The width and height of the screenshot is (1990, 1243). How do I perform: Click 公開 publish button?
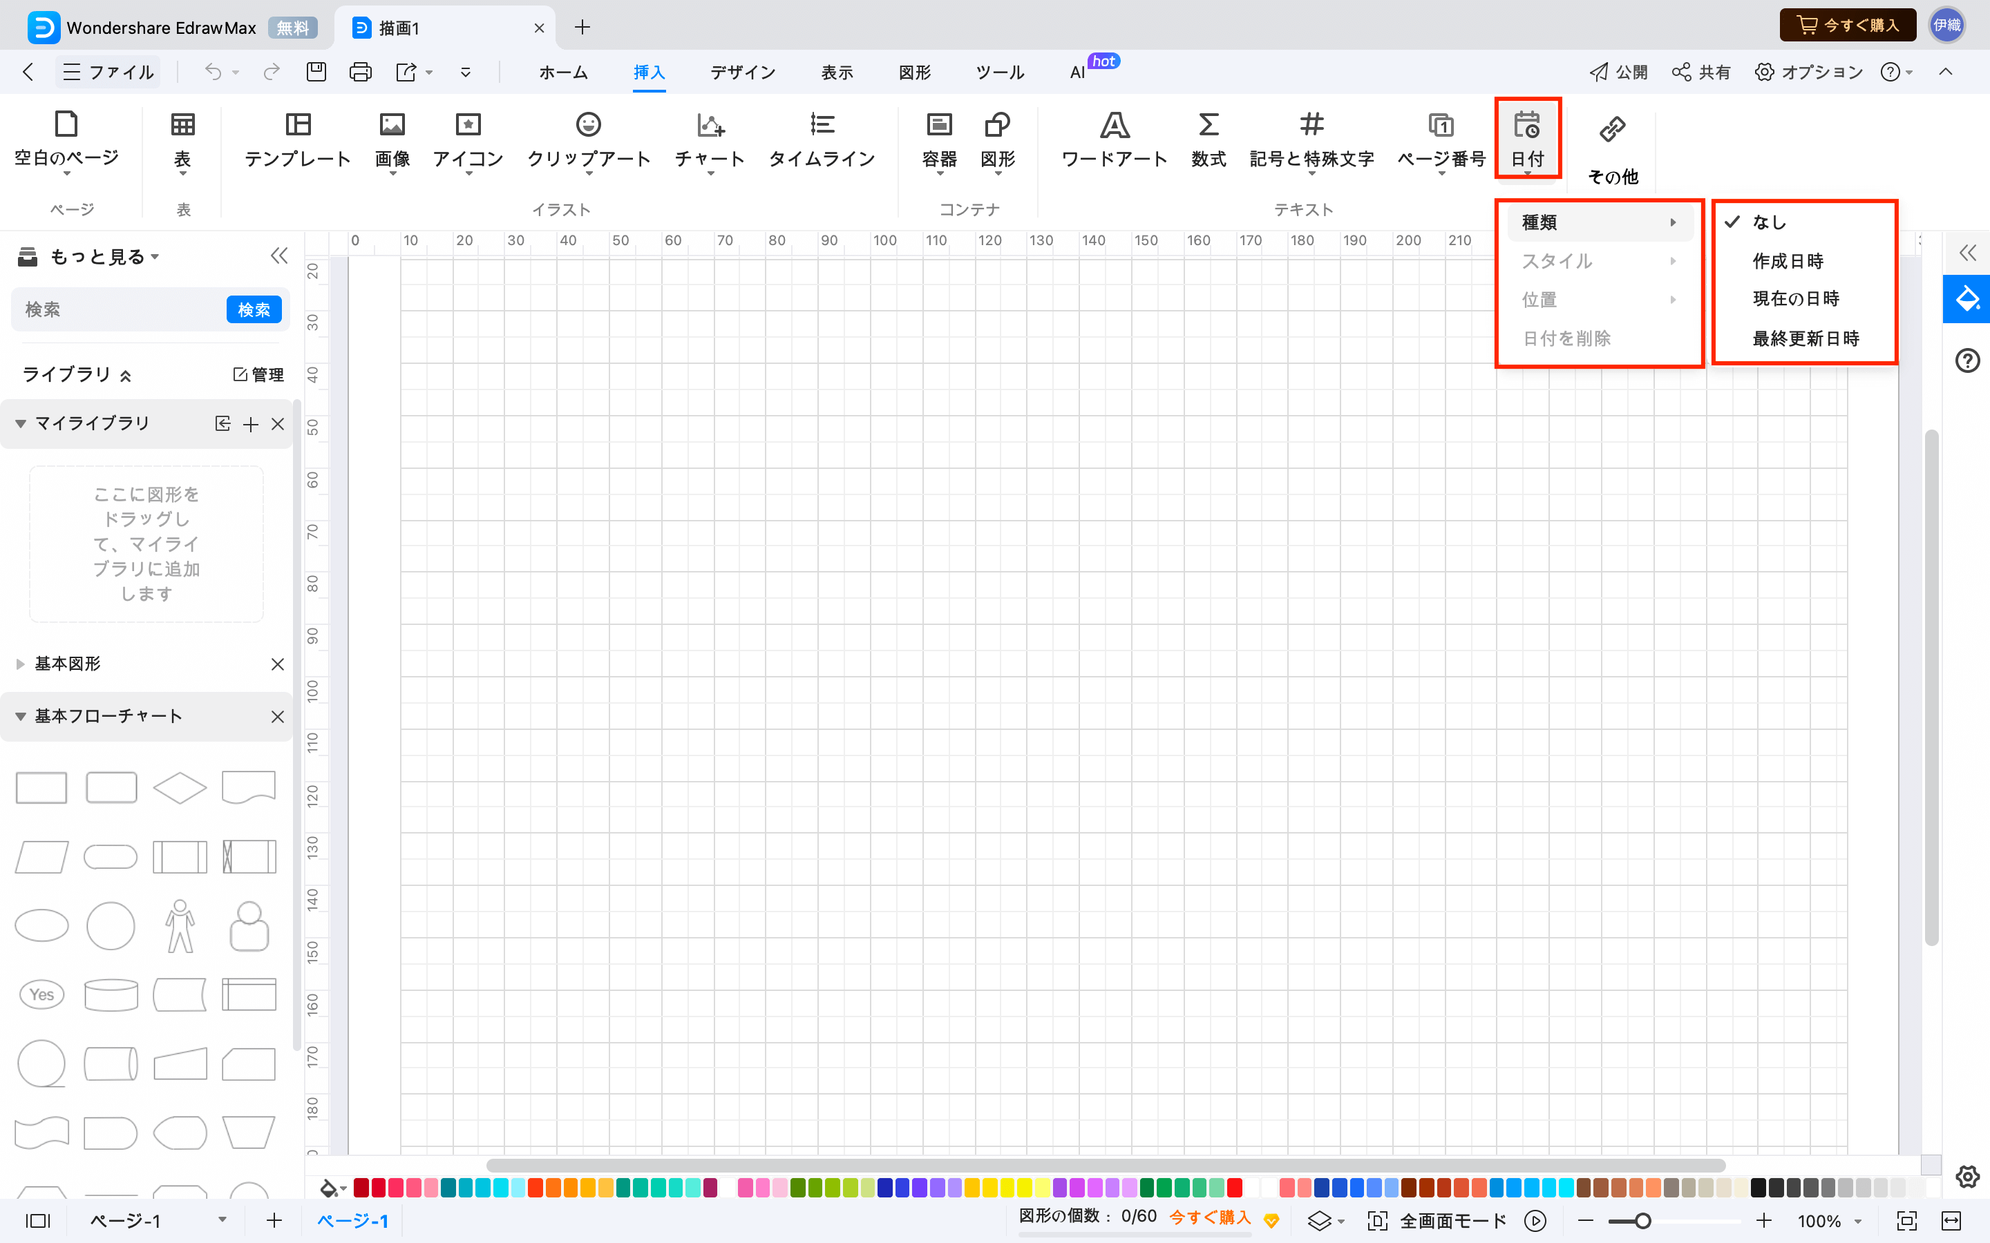point(1618,73)
